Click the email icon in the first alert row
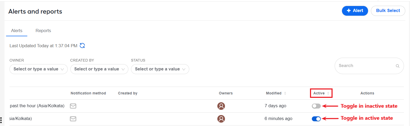 coord(73,106)
